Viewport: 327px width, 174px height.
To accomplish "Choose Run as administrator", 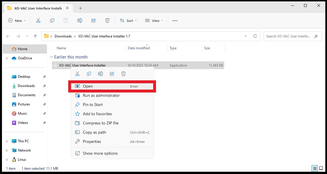I will click(x=112, y=95).
